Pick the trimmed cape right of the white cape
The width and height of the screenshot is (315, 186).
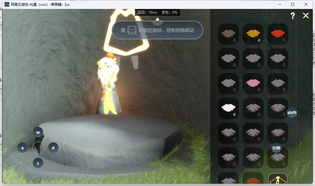click(253, 108)
